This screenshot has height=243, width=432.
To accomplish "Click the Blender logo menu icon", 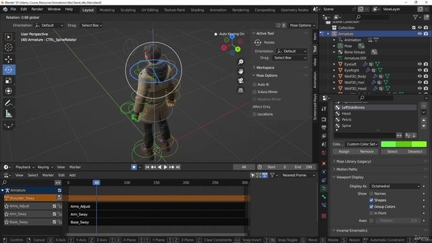I will (x=5, y=9).
